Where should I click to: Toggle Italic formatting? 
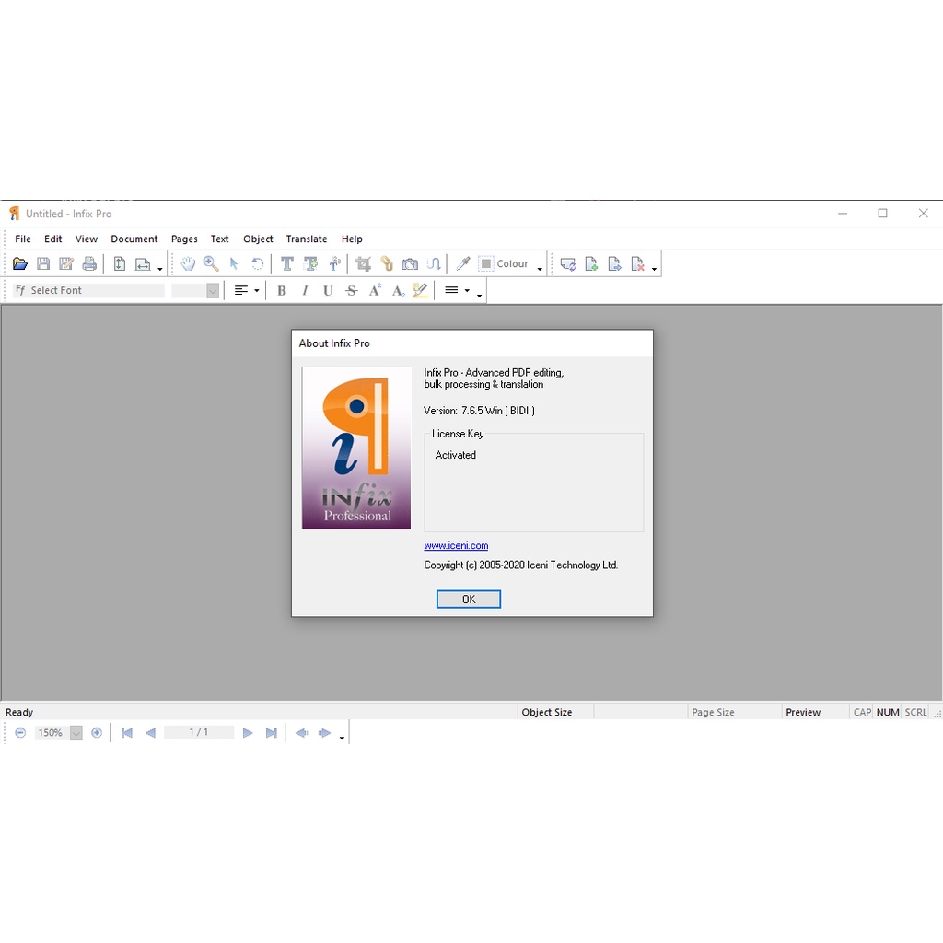[x=305, y=290]
